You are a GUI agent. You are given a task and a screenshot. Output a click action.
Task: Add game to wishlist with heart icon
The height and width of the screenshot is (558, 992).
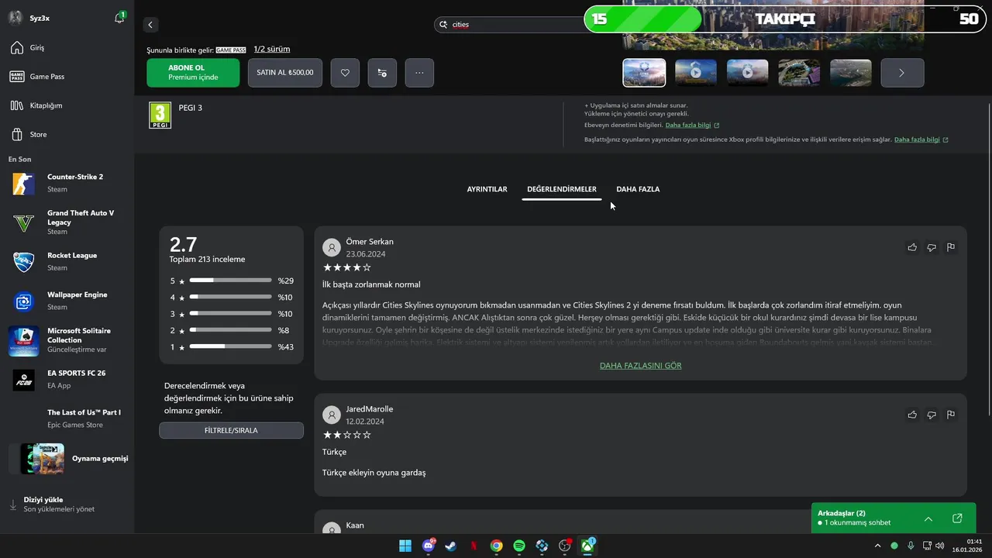pyautogui.click(x=345, y=73)
